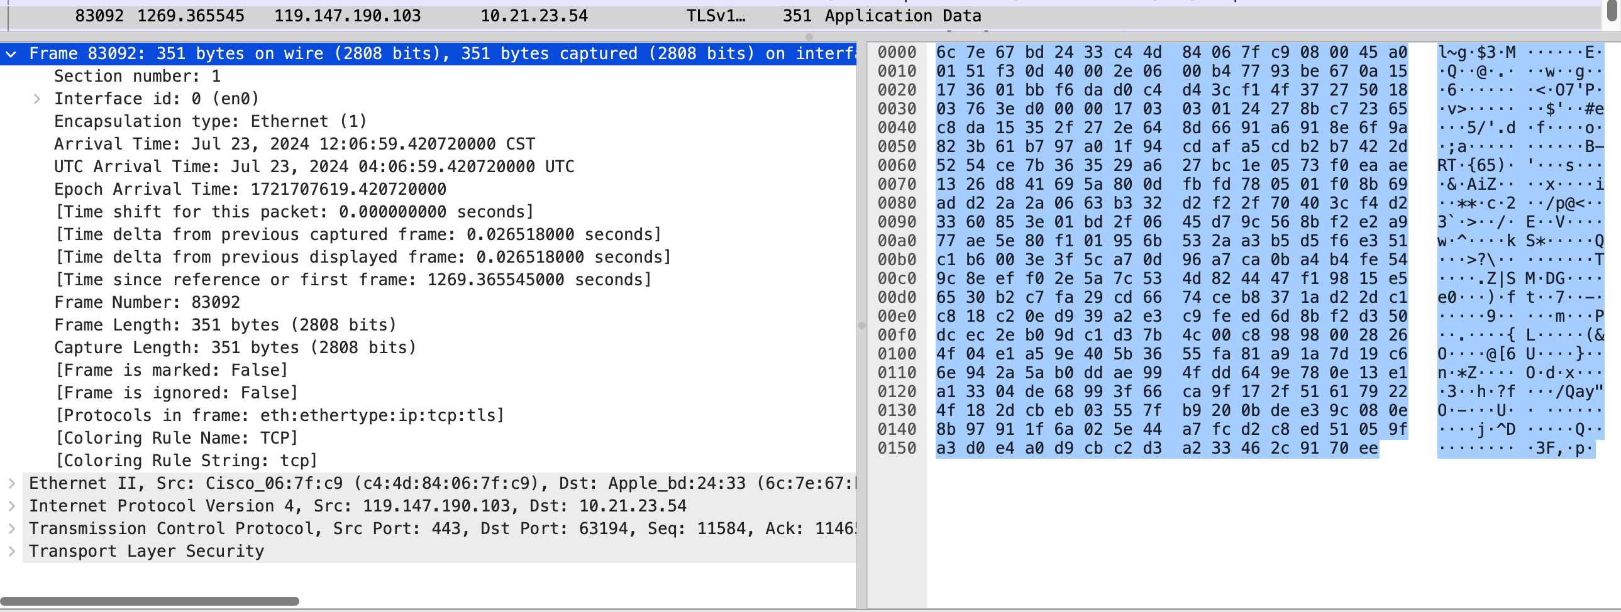Expand the Transport Layer Security section
Screen dimensions: 1621x612
[11, 552]
